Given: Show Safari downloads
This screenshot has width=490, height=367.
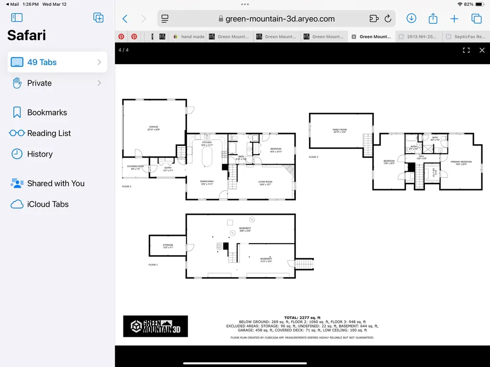Looking at the screenshot, I should click(x=411, y=19).
